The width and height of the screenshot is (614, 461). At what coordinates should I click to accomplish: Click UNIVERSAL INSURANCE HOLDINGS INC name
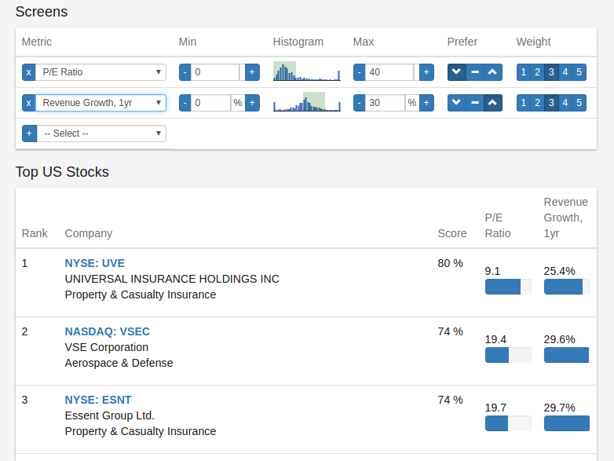point(172,279)
